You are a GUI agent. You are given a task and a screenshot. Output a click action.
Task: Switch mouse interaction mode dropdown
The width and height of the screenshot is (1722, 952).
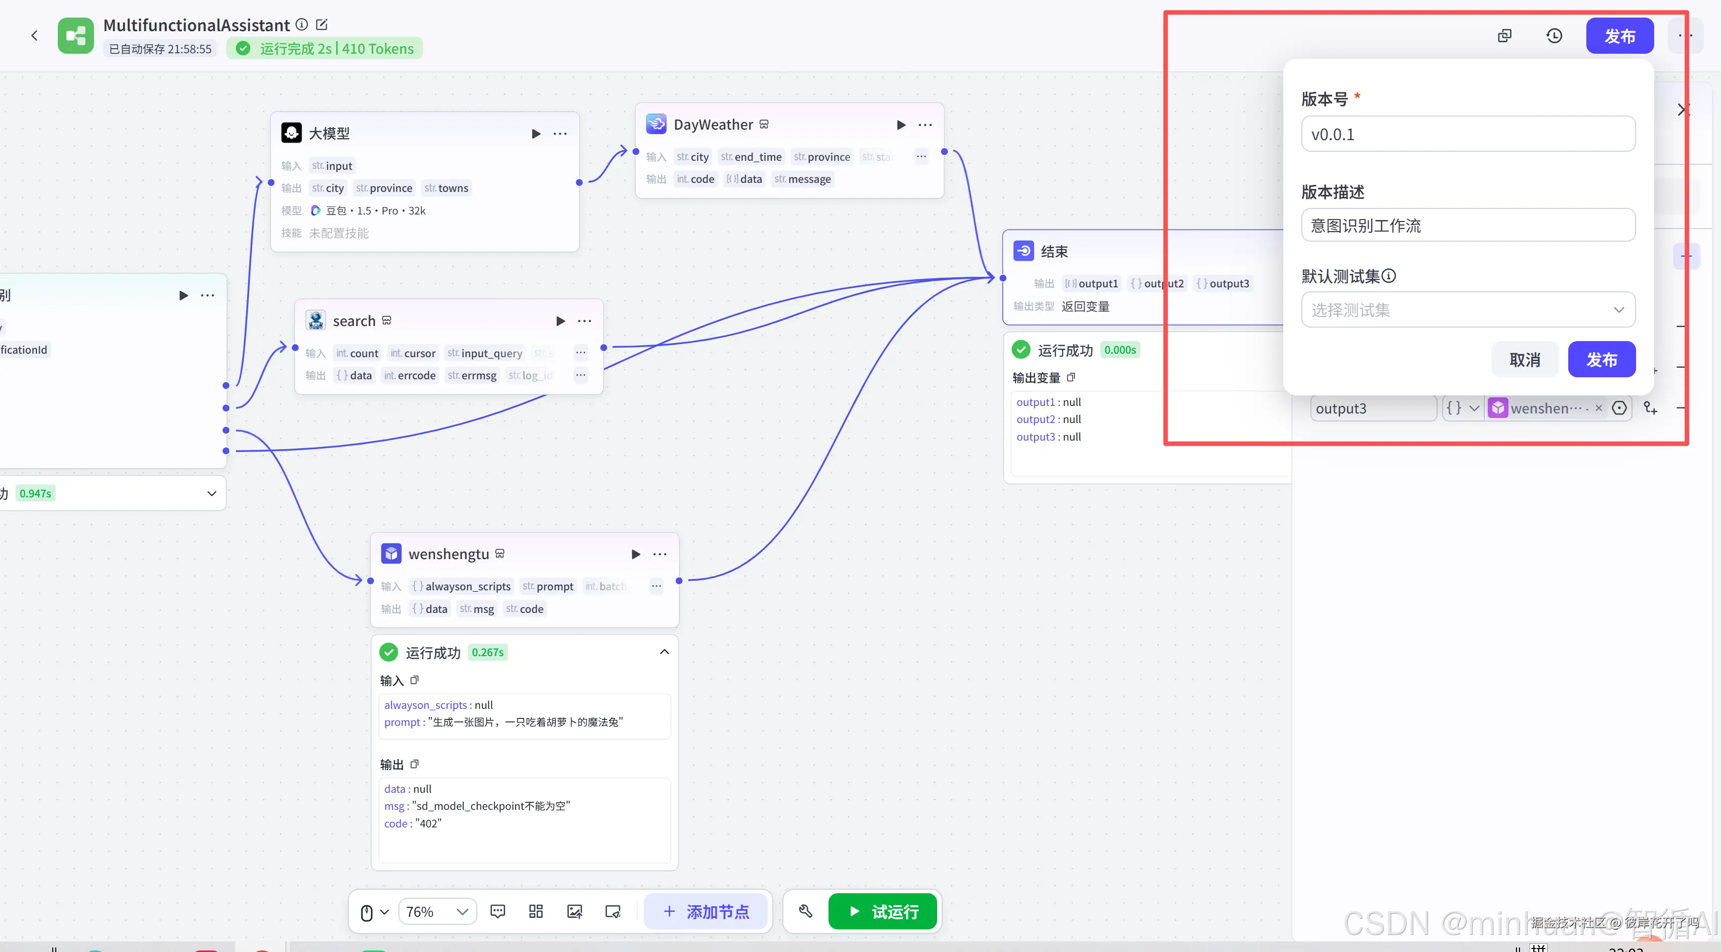374,912
